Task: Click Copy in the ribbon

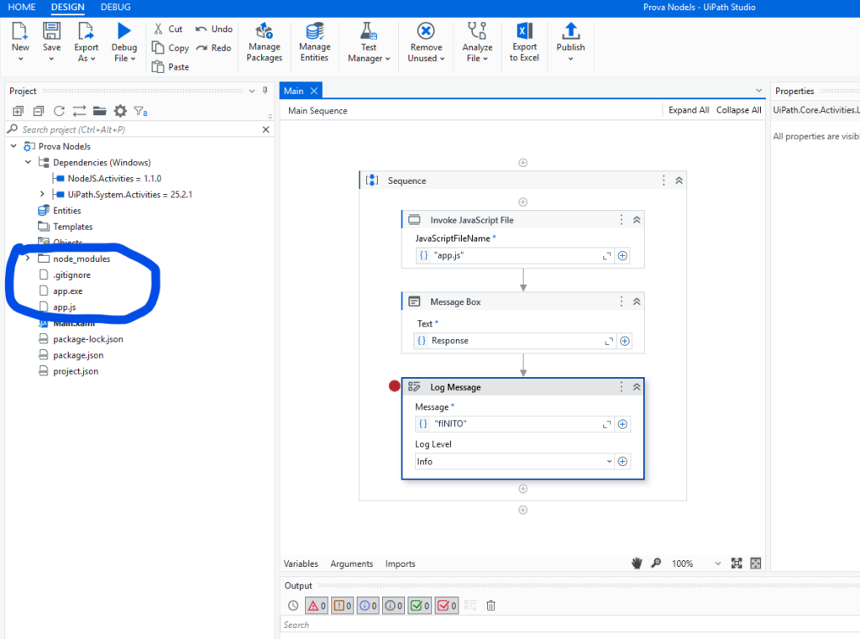Action: [x=170, y=48]
